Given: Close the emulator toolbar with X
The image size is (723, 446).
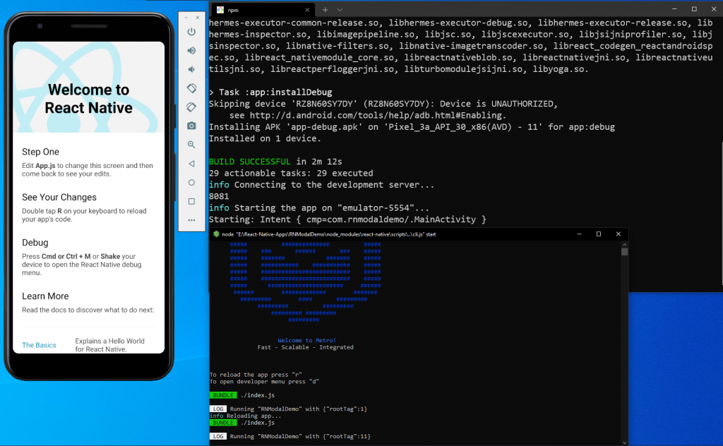Looking at the screenshot, I should tap(198, 18).
